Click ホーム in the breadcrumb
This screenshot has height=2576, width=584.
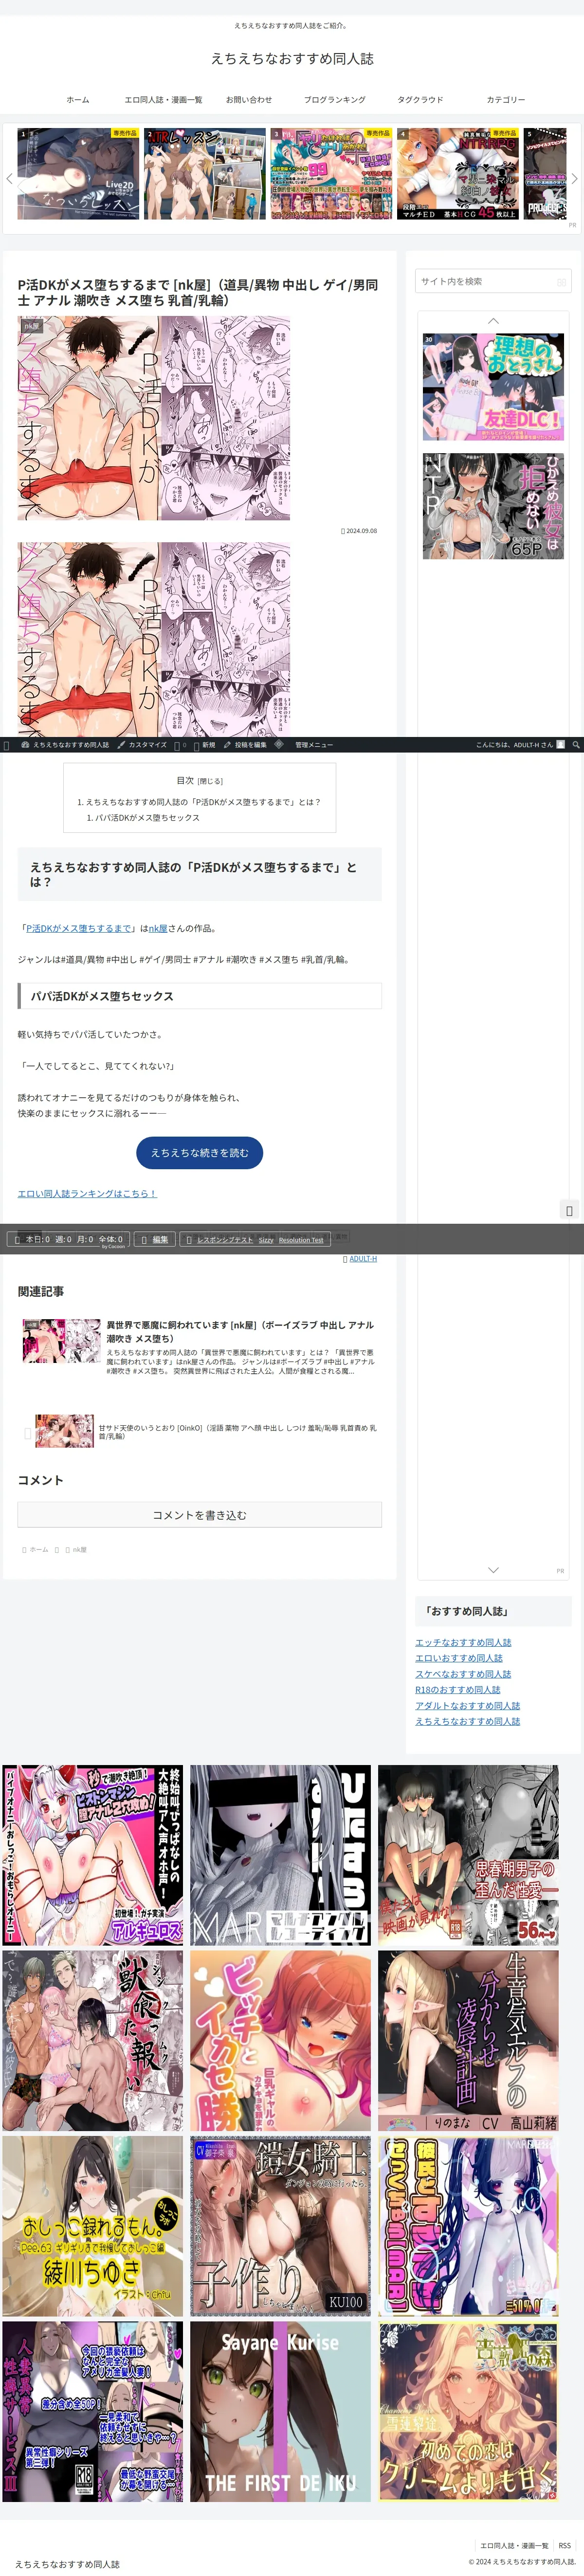(x=39, y=1550)
